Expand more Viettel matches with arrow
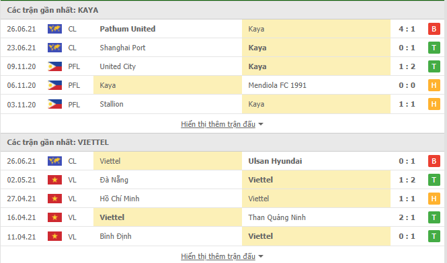This screenshot has width=447, height=263. tap(261, 256)
